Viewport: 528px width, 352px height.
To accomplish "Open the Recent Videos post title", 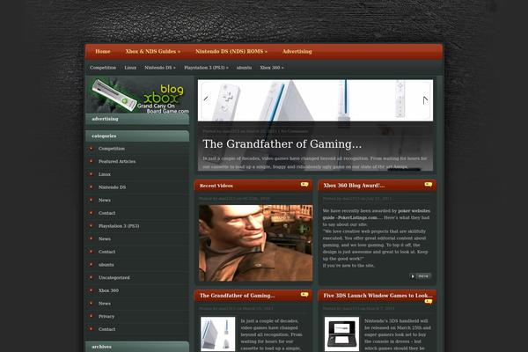I will [x=216, y=186].
